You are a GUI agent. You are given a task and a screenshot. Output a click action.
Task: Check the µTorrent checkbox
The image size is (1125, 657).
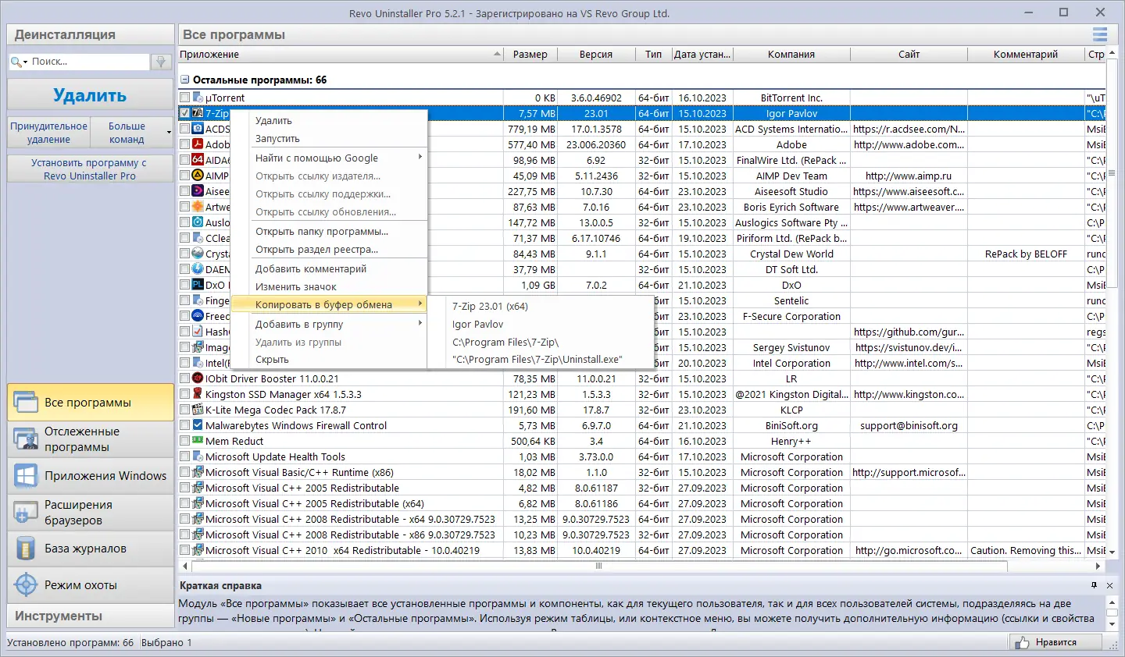184,98
